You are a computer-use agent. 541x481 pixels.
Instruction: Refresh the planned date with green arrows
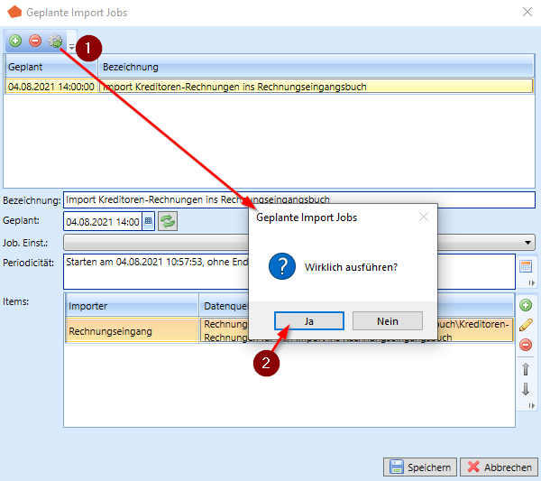tap(168, 221)
